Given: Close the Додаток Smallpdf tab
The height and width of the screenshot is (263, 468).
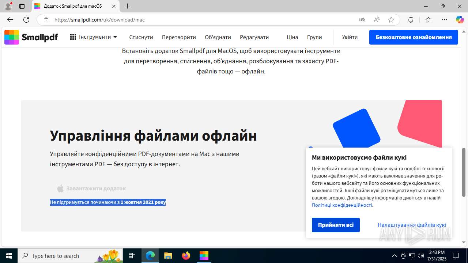Looking at the screenshot, I should 114,6.
